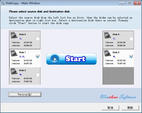Click '39.997 GB' used size of Disk 1

pos(28,64)
